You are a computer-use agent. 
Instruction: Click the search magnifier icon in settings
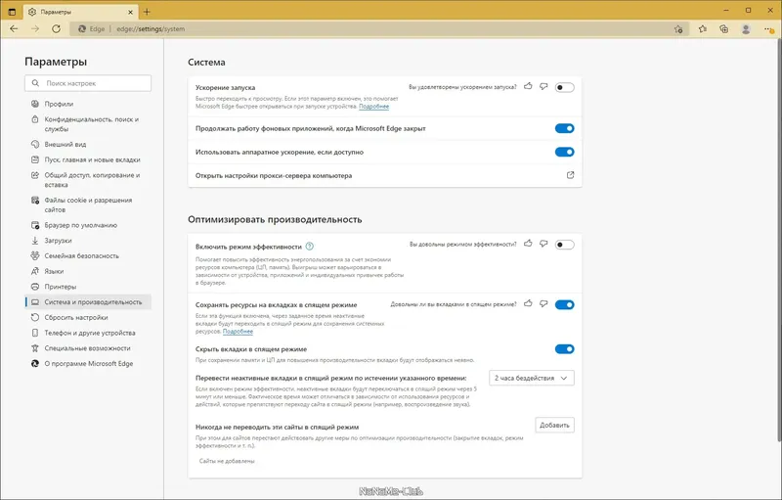tap(35, 83)
